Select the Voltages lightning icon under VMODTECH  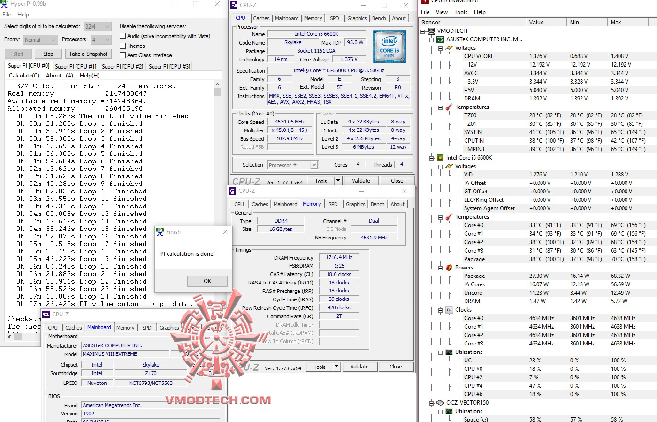point(449,47)
